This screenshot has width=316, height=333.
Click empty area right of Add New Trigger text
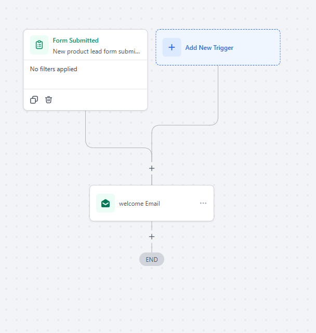pos(257,48)
